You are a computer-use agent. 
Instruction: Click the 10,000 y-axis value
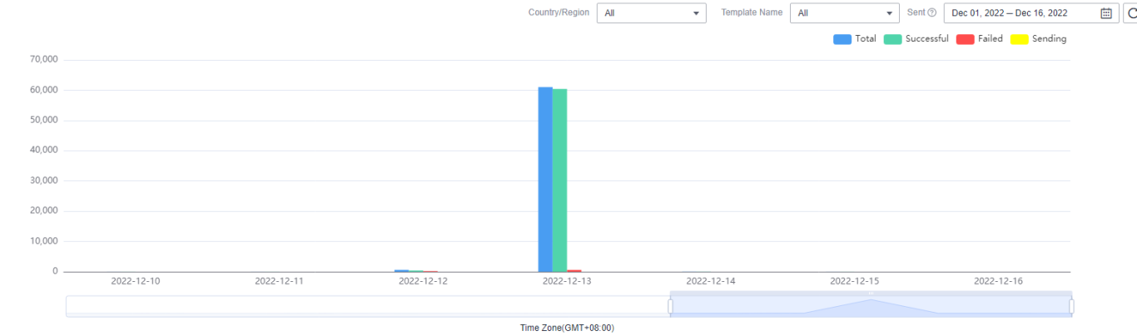pos(42,241)
